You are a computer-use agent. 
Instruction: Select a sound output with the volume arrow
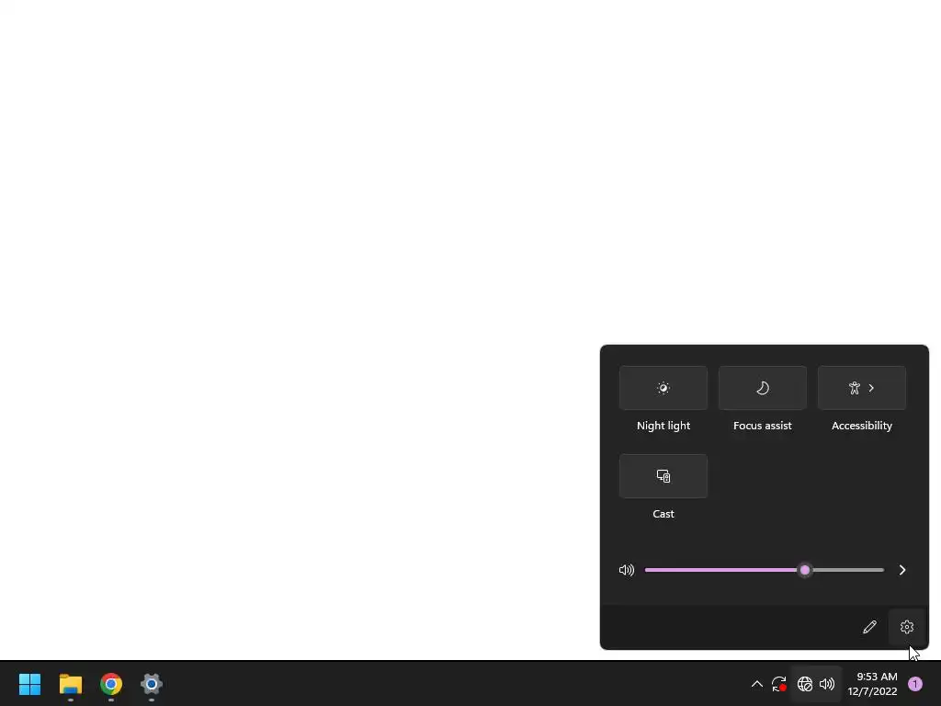pos(902,570)
